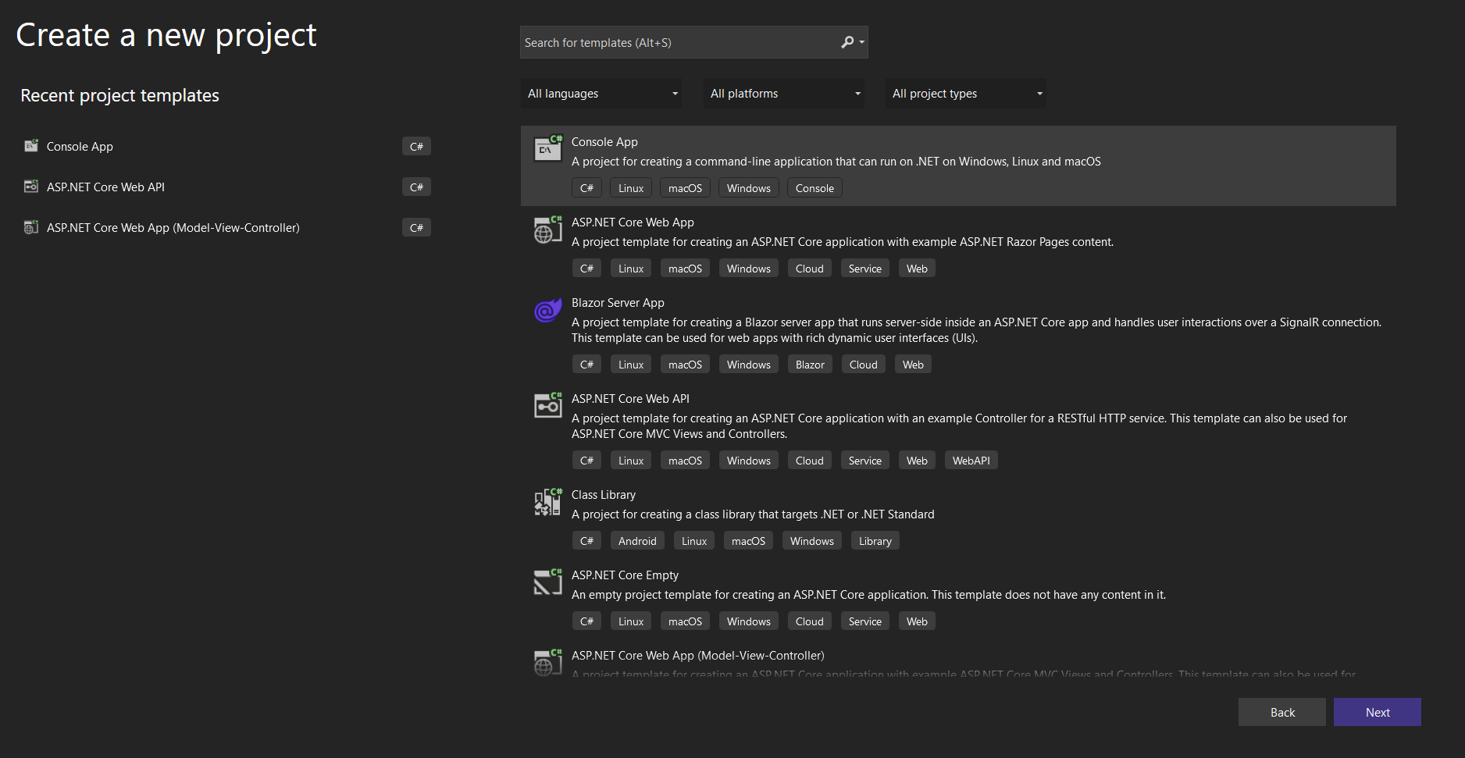Viewport: 1465px width, 758px height.
Task: Click the Class Library template icon
Action: [548, 502]
